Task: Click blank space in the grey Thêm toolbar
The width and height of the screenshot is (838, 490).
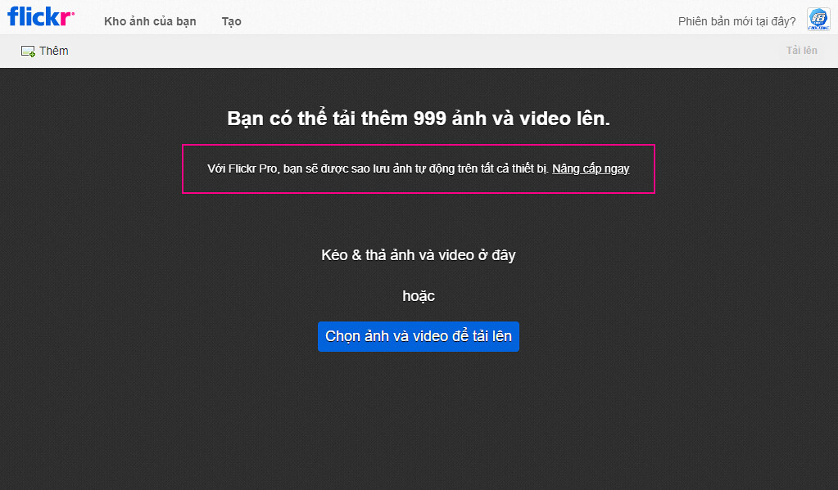Action: click(x=410, y=51)
